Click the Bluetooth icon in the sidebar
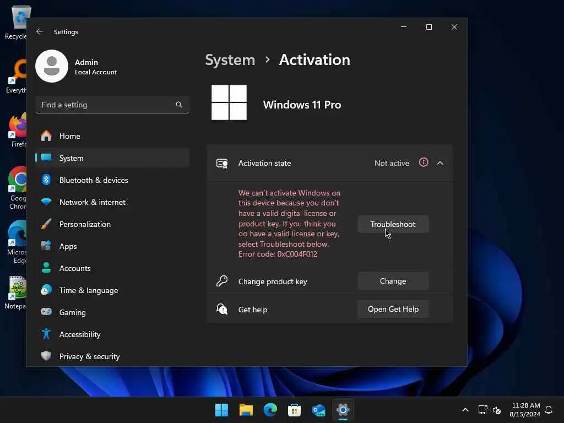 (x=46, y=180)
